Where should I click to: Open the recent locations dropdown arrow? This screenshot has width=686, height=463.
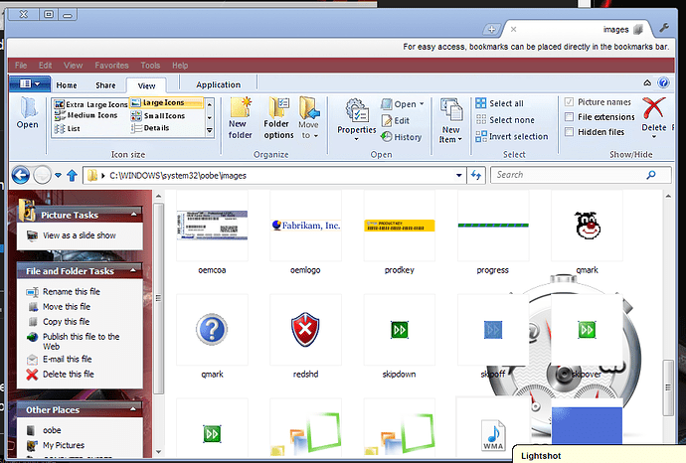(58, 175)
